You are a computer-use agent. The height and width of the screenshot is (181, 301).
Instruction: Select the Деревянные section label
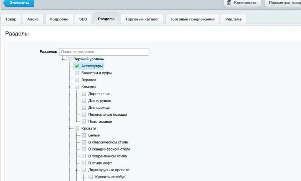click(99, 94)
